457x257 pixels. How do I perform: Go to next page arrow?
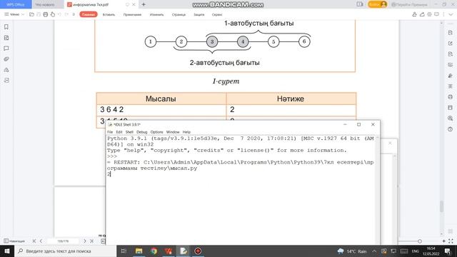(85, 241)
